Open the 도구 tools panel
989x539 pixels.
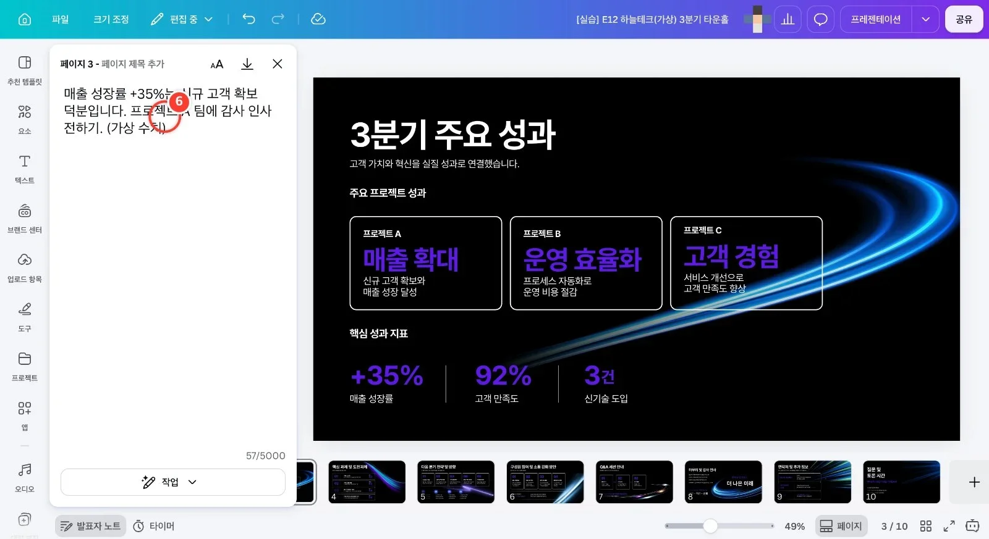(25, 317)
